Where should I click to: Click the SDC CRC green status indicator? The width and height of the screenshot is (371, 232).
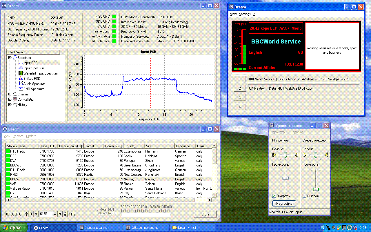(x=114, y=21)
